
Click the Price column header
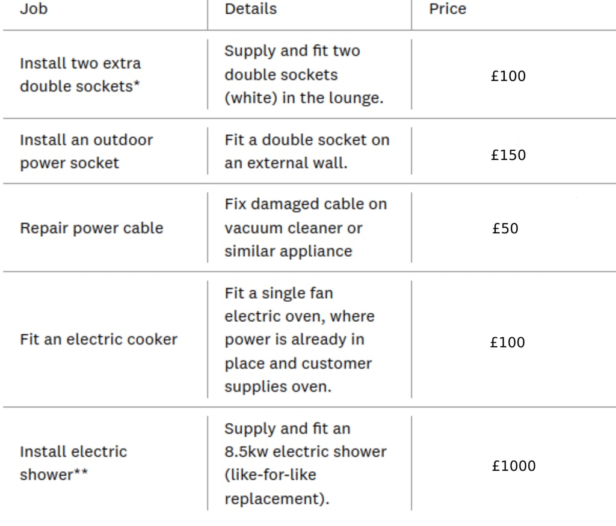(447, 9)
